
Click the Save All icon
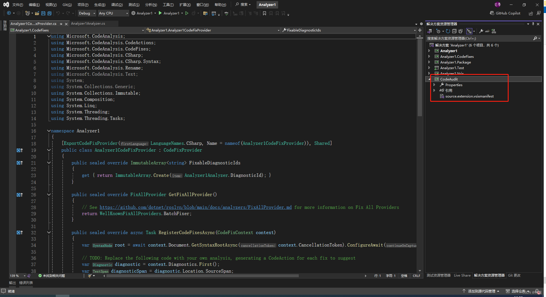click(x=49, y=13)
